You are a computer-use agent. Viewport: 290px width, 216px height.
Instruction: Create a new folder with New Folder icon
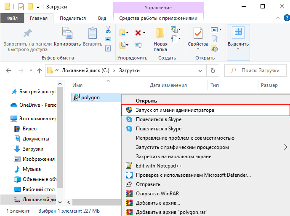pyautogui.click(x=160, y=33)
